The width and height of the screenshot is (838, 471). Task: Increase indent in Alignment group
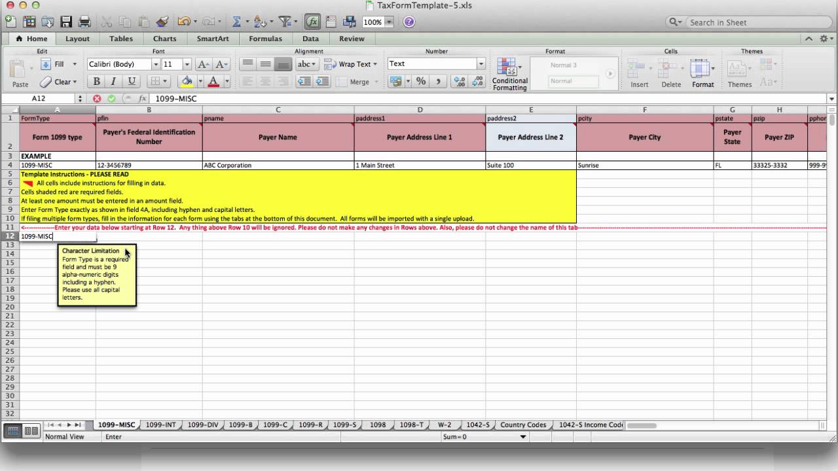[x=322, y=82]
